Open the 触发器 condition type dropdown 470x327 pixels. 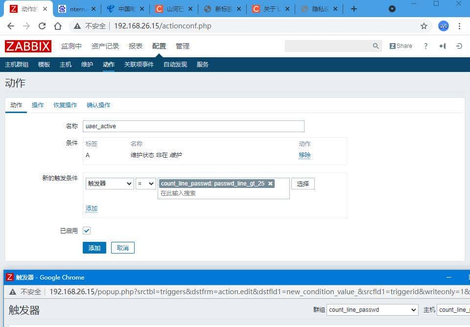point(110,184)
